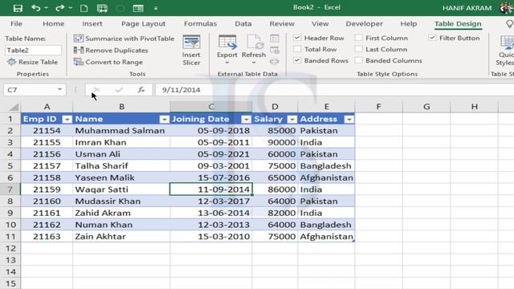Switch to the Insert tab

pos(92,23)
